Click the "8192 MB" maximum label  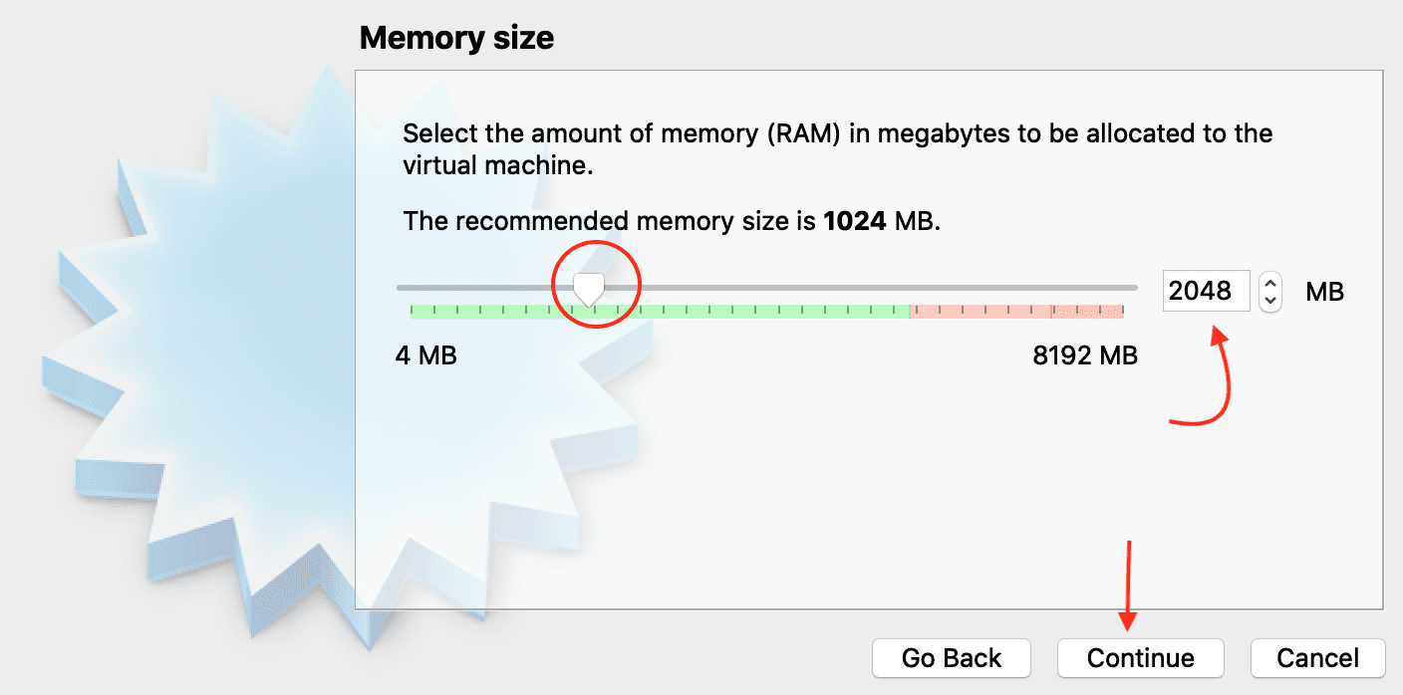pyautogui.click(x=1084, y=355)
